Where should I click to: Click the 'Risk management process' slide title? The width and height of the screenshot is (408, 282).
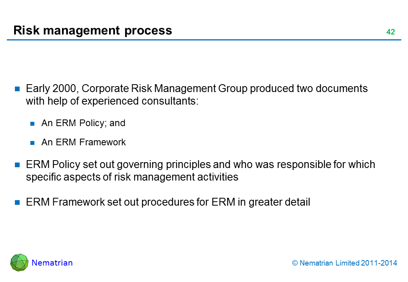point(93,31)
